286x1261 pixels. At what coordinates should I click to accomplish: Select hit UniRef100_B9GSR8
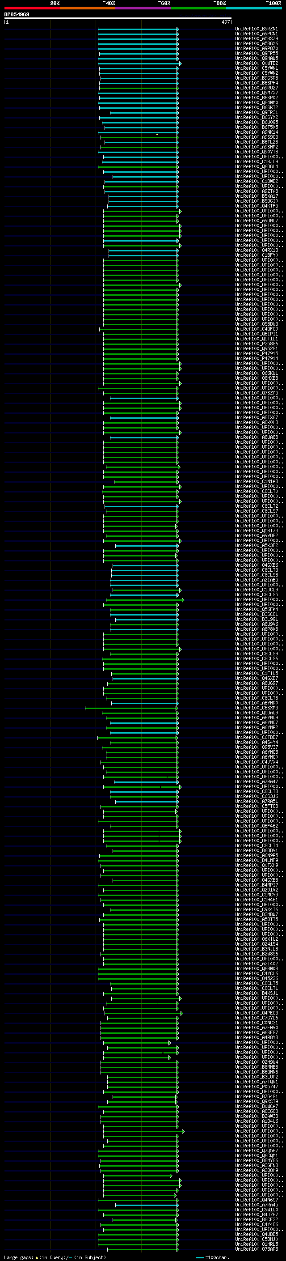click(256, 78)
